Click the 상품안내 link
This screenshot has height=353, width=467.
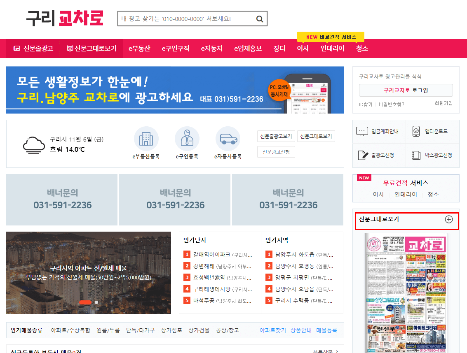coord(301,330)
